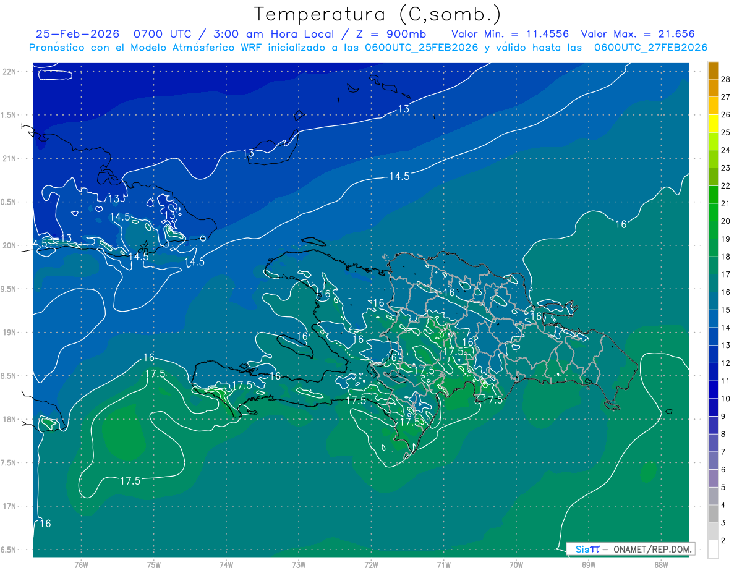Click the '73W' longitude axis label
The height and width of the screenshot is (573, 742).
tap(299, 564)
